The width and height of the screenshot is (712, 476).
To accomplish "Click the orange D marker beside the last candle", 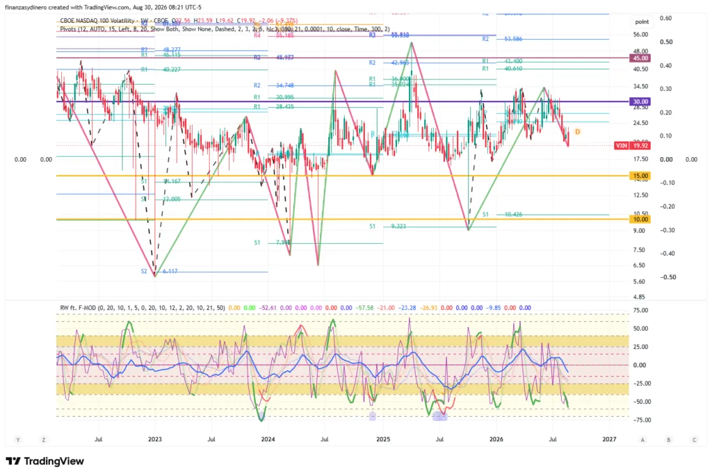I will [578, 131].
